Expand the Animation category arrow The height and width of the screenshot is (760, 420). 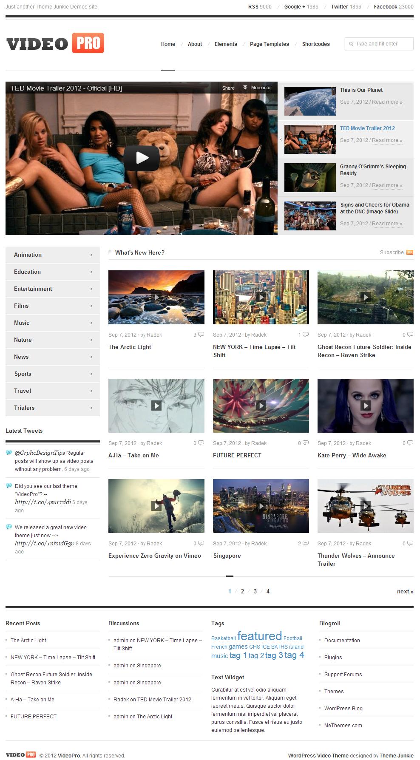(x=91, y=255)
